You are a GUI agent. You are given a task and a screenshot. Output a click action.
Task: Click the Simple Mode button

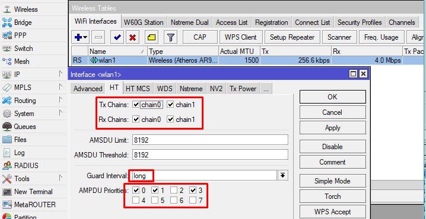point(332,181)
